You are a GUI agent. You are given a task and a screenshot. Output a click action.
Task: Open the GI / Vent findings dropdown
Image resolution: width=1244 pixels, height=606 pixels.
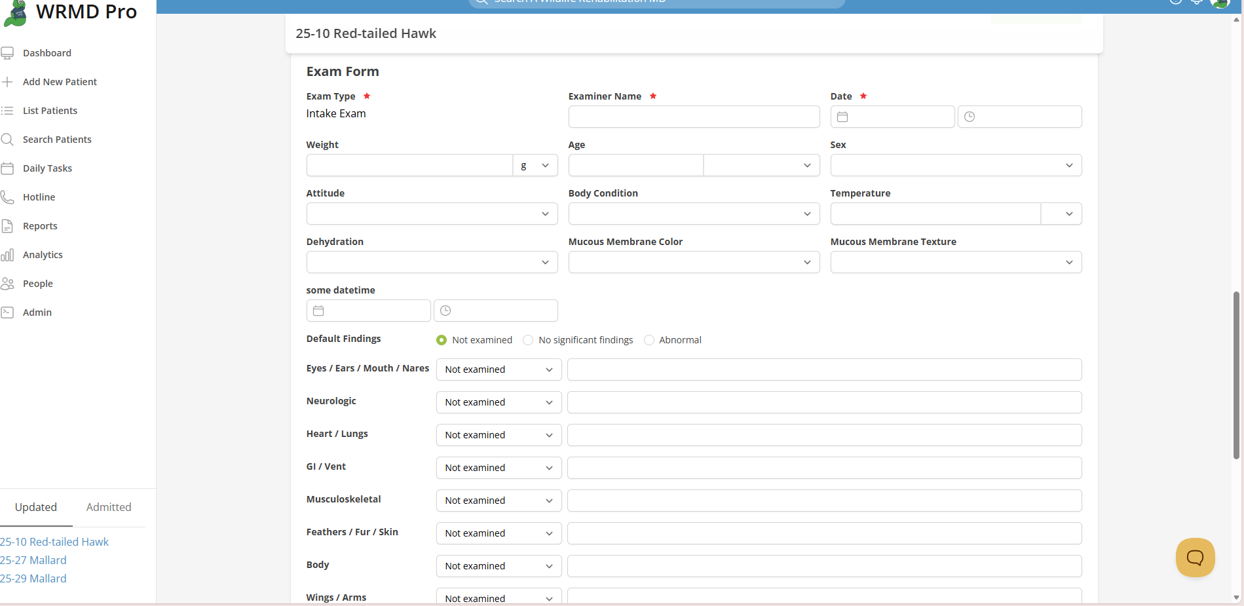pos(499,468)
